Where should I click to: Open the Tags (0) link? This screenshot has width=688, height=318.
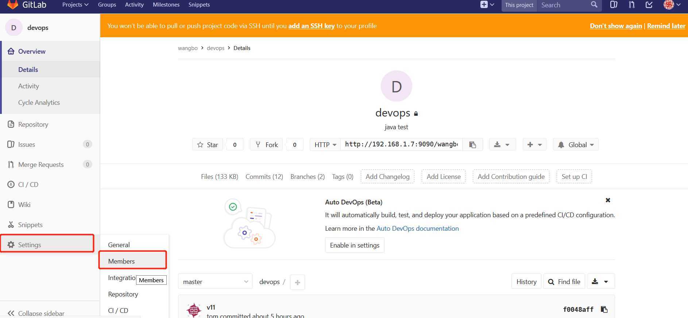343,177
